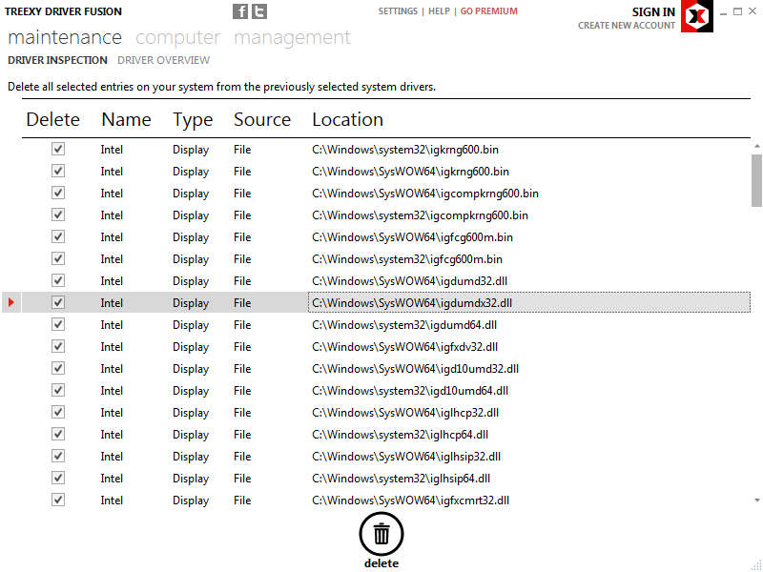Image resolution: width=763 pixels, height=572 pixels.
Task: Uncheck the system32\igfcg600m.bin row checkbox
Action: (58, 258)
